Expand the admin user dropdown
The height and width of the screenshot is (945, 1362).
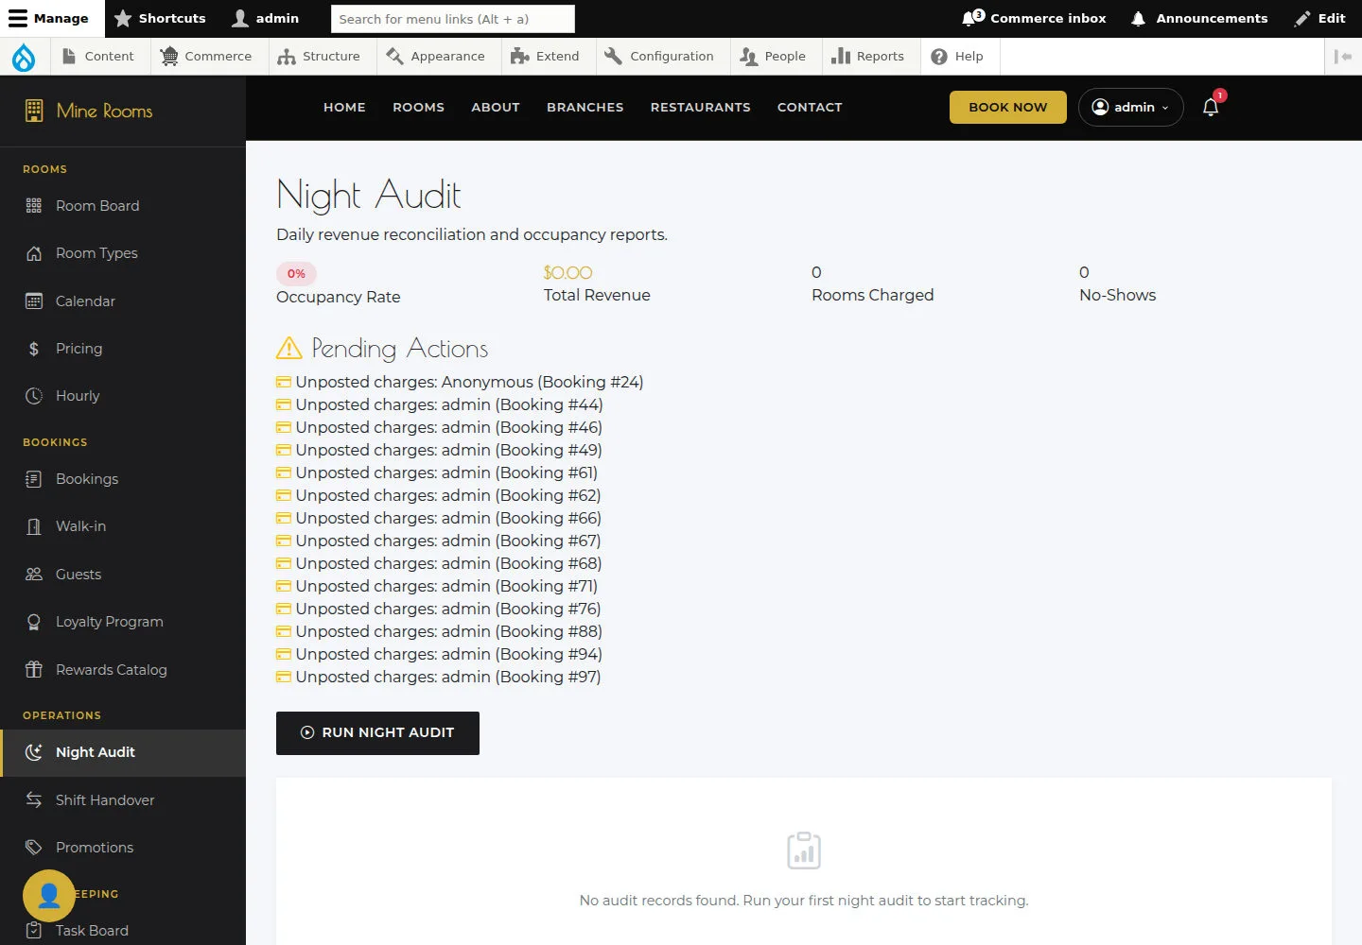point(1131,107)
